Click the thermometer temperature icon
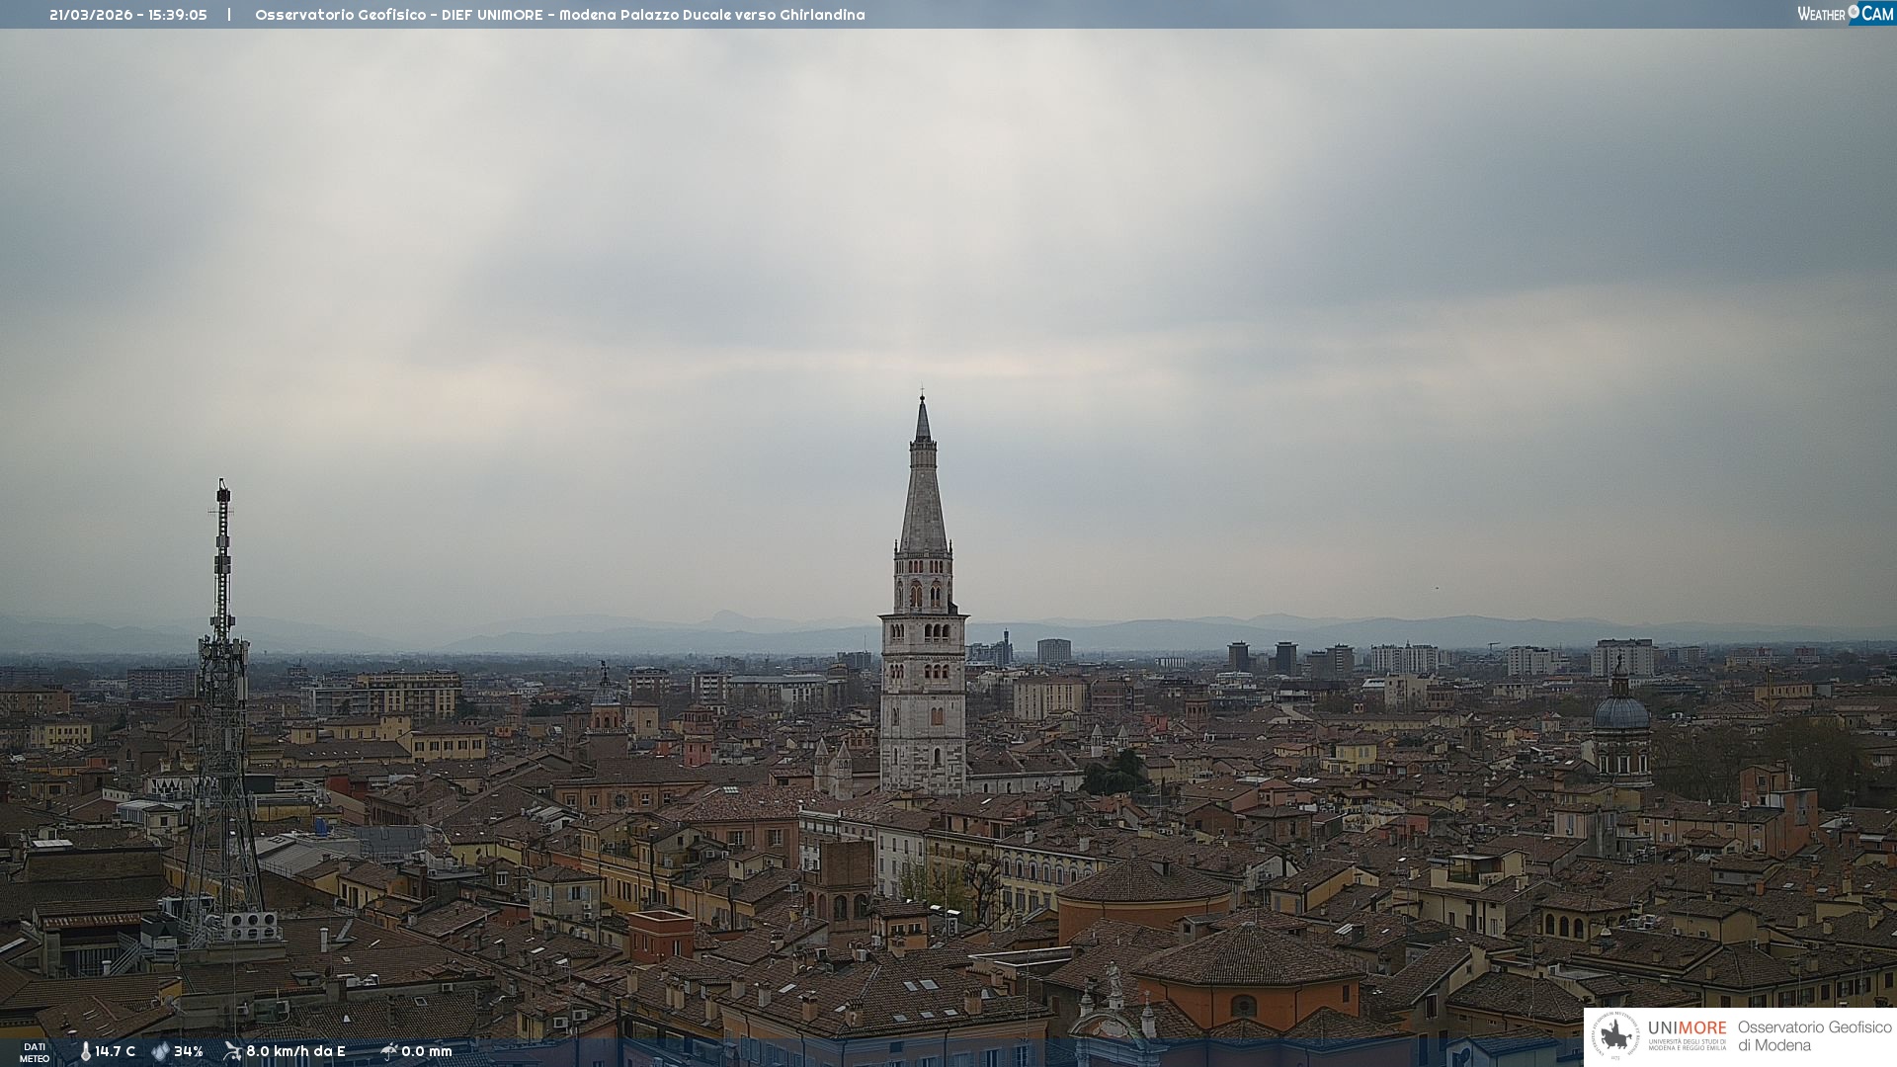Viewport: 1897px width, 1067px height. [x=85, y=1051]
